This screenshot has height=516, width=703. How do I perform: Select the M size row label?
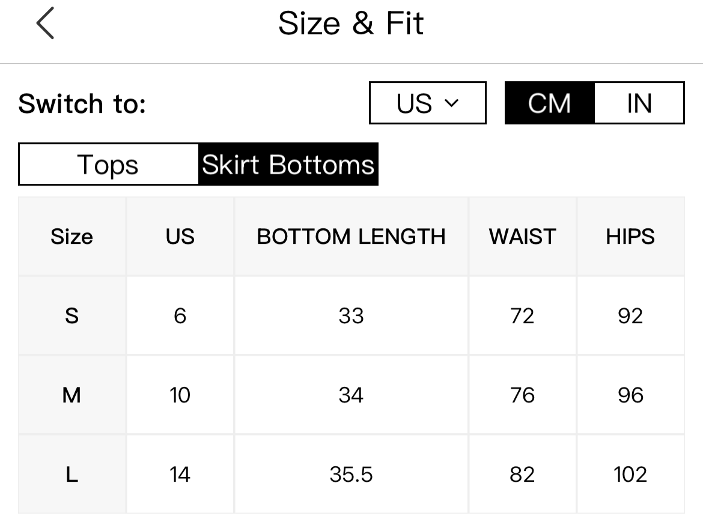tap(72, 395)
